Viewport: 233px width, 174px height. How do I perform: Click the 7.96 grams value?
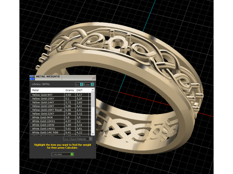pyautogui.click(x=68, y=114)
